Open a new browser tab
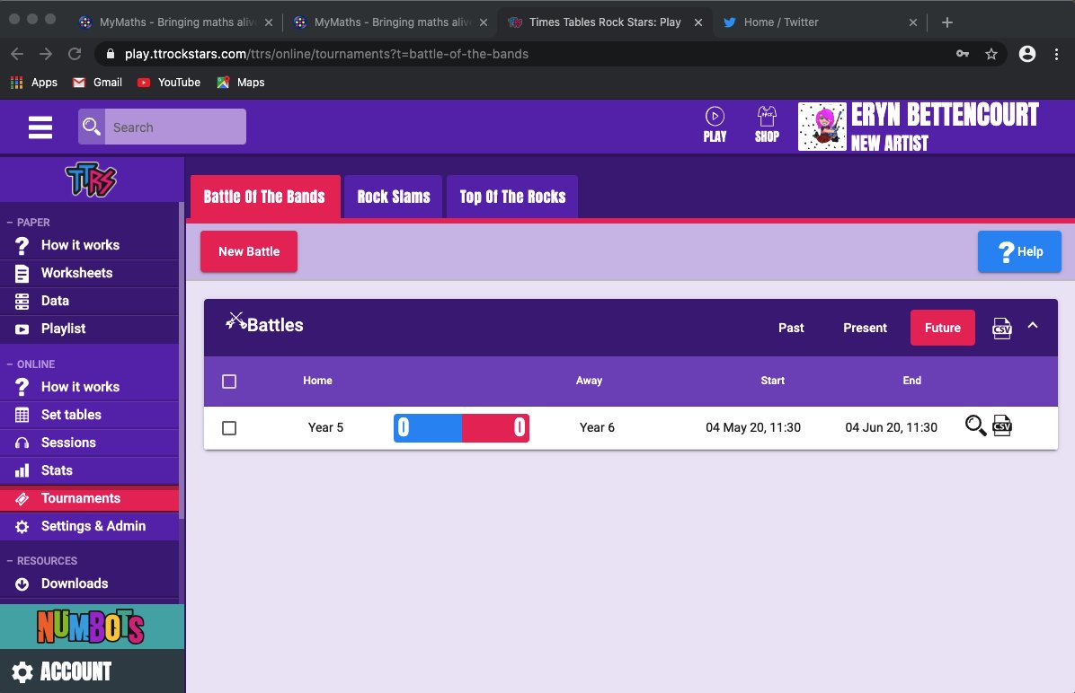 point(946,22)
